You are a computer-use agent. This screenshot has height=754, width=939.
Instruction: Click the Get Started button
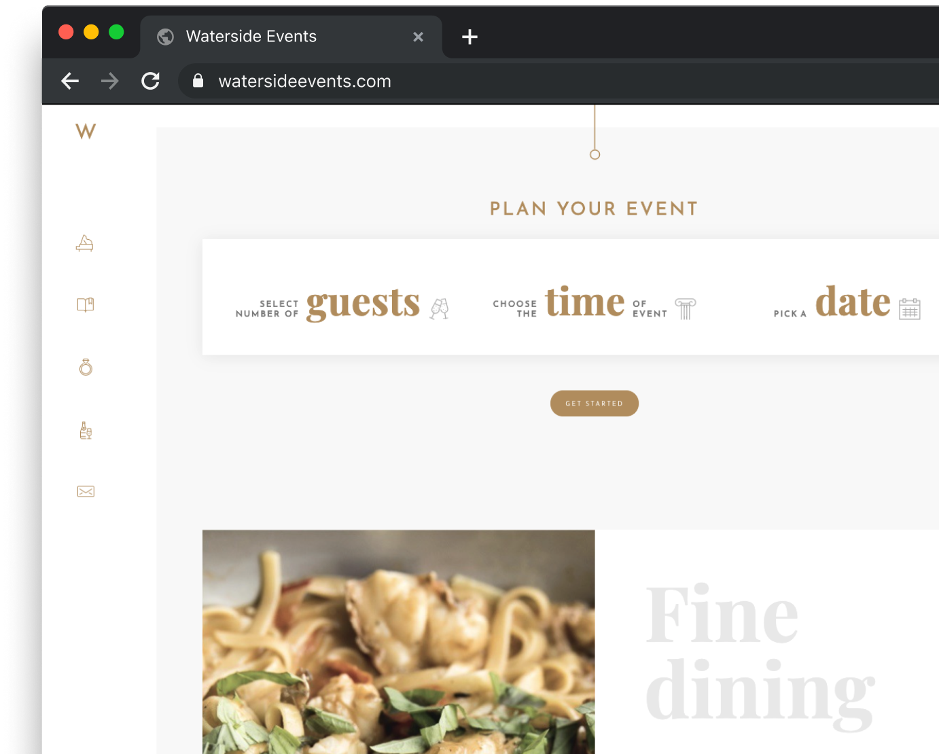click(x=595, y=403)
